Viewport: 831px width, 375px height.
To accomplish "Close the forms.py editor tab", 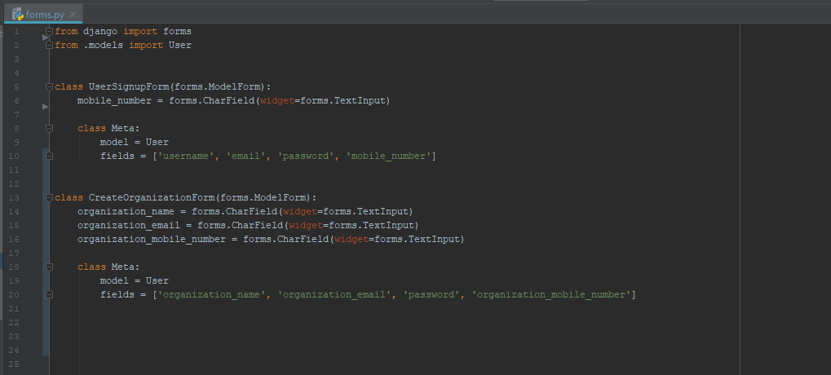I will pyautogui.click(x=73, y=15).
